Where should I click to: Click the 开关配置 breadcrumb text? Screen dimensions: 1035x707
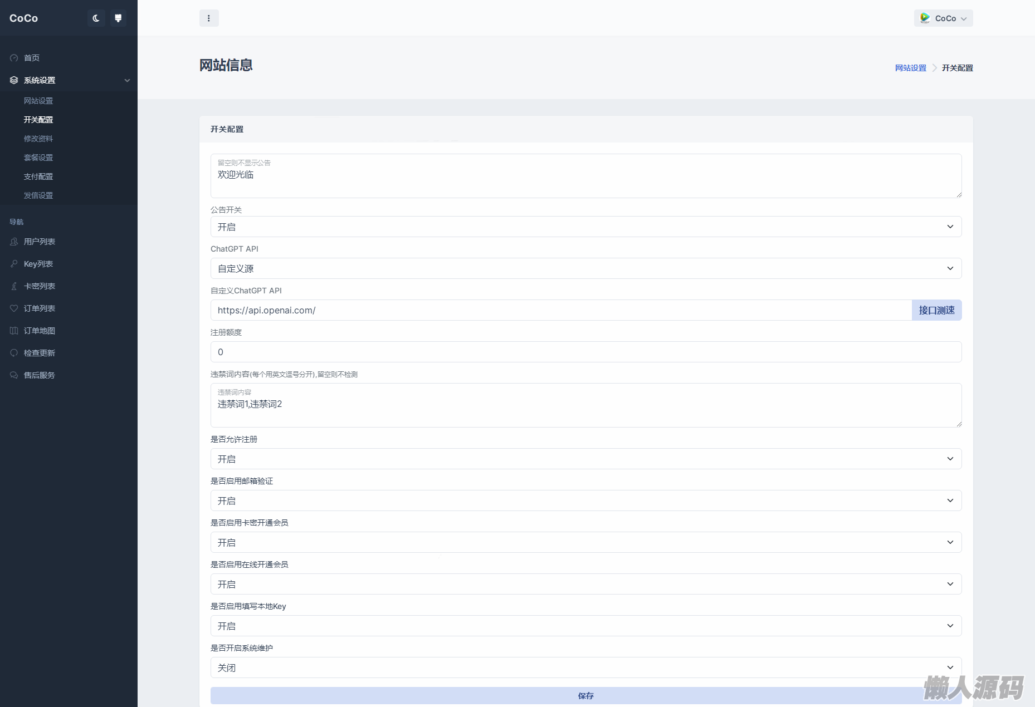958,68
